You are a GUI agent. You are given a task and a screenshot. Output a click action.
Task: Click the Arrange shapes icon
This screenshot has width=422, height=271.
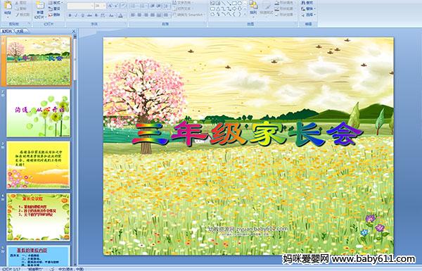pos(253,7)
